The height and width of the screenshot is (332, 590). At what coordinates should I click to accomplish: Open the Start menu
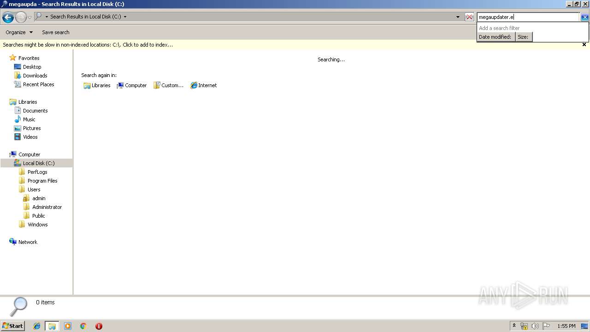[12, 326]
